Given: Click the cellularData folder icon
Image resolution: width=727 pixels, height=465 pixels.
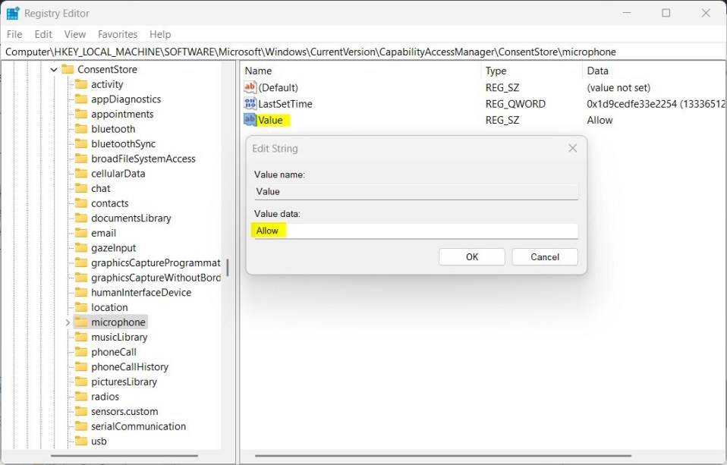Looking at the screenshot, I should click(x=81, y=174).
